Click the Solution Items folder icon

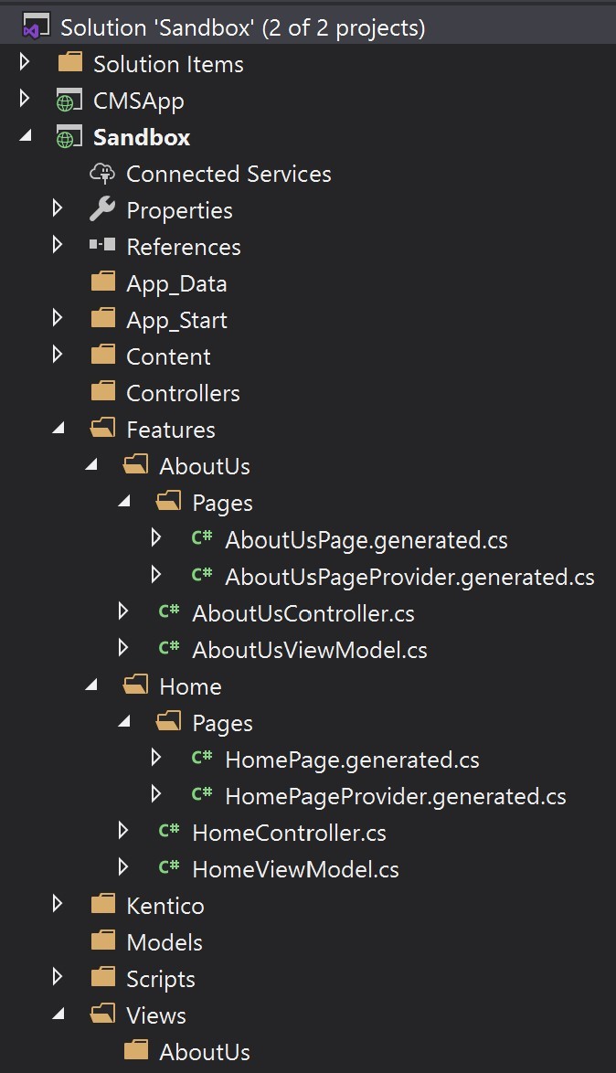click(x=69, y=63)
